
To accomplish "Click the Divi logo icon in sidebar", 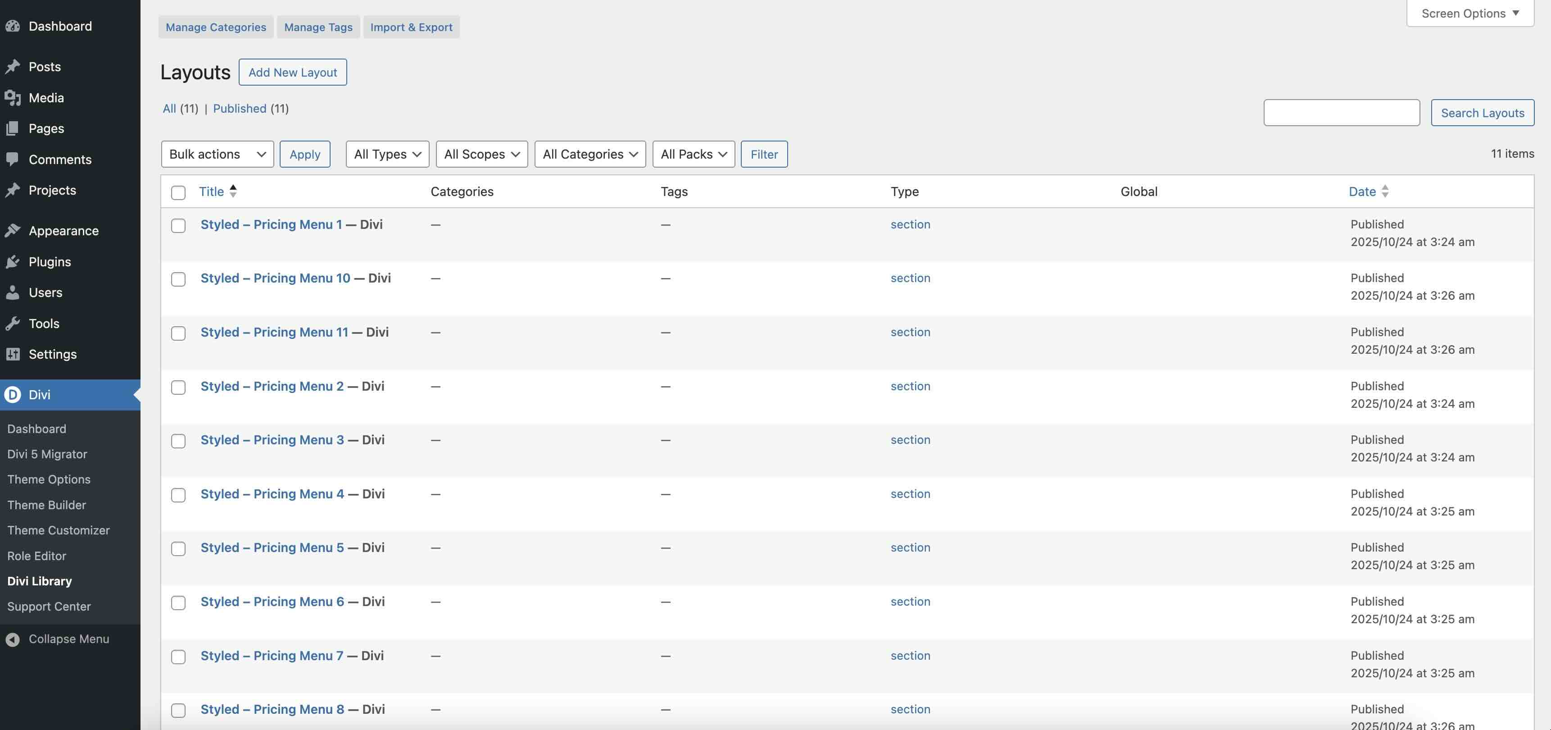I will [x=13, y=394].
